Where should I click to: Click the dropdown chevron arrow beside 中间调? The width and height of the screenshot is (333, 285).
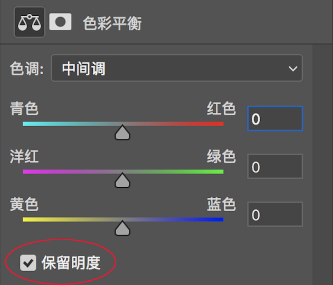293,69
